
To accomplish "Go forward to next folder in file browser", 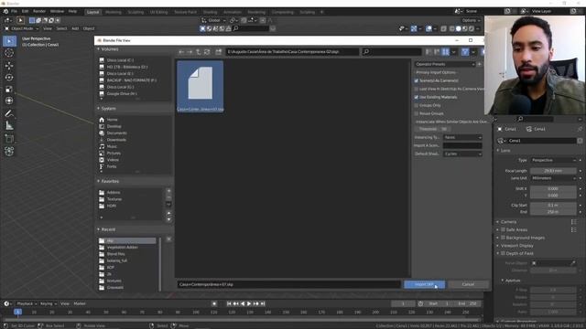I will point(190,52).
